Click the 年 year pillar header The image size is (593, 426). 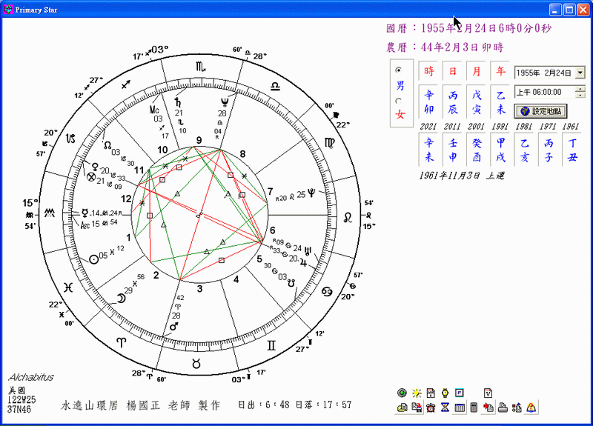[500, 72]
